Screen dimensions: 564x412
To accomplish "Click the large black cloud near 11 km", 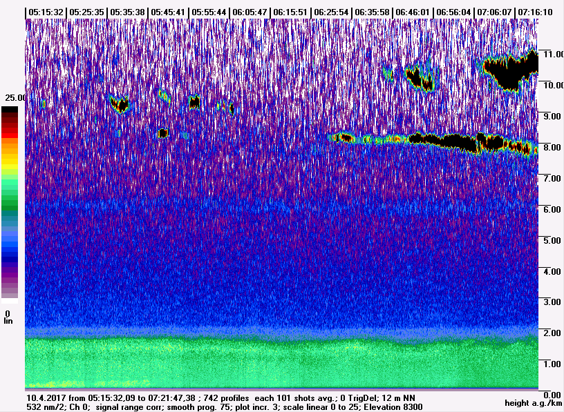I will click(x=509, y=70).
